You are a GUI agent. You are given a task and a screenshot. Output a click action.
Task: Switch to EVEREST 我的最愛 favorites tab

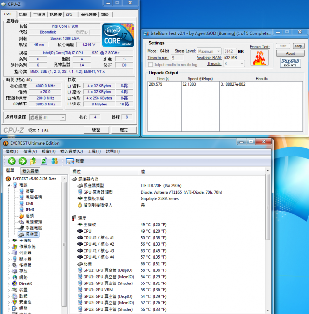coord(30,171)
